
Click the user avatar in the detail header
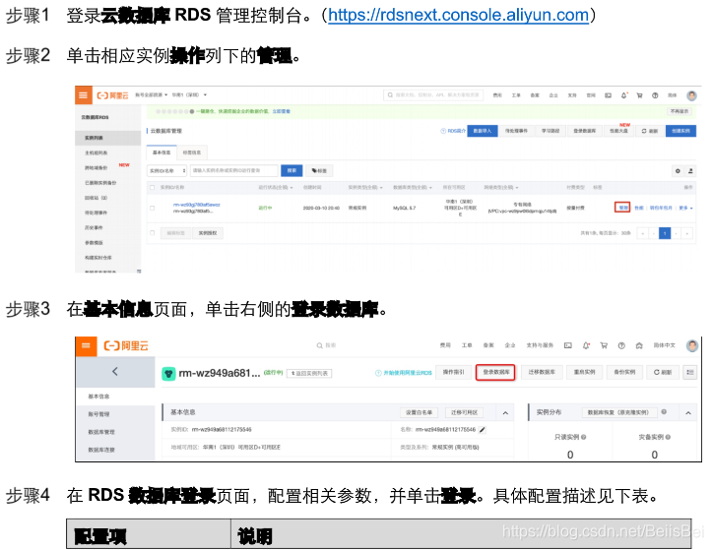click(x=692, y=345)
